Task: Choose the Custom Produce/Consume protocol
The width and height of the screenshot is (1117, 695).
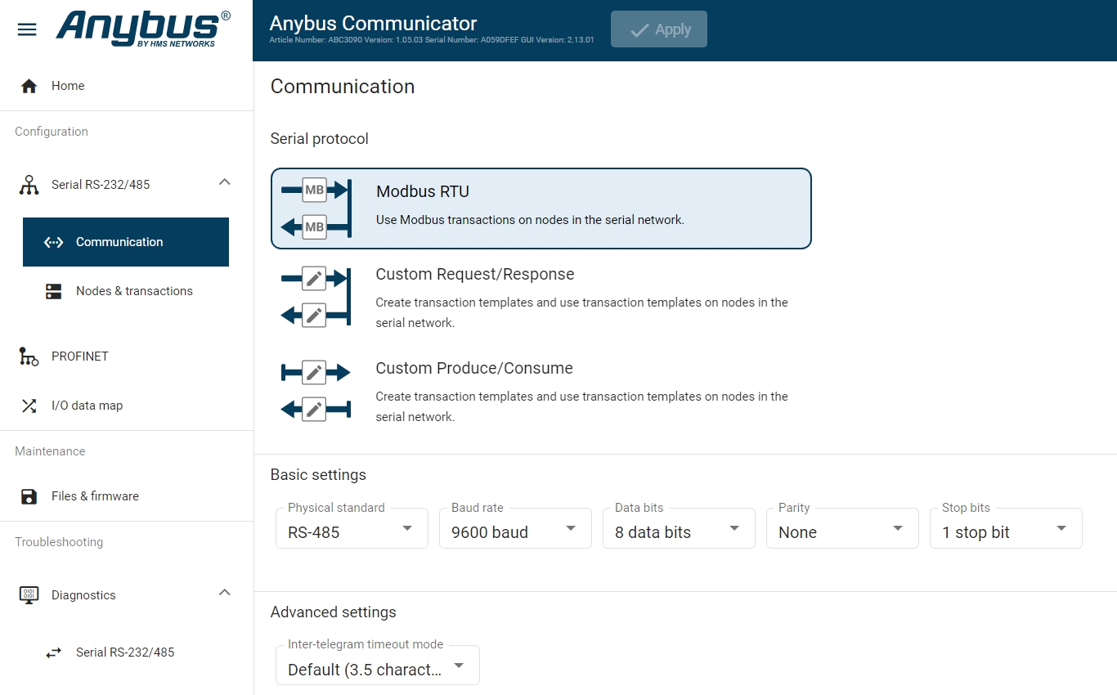Action: (x=541, y=391)
